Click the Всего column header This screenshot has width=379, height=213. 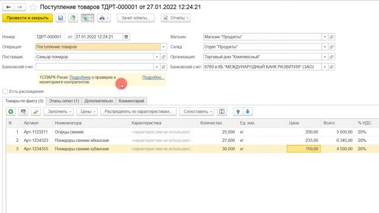[338, 123]
